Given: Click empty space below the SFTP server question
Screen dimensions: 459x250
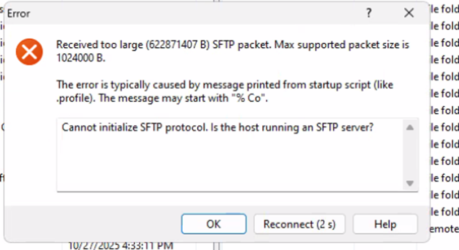Looking at the screenshot, I should (226, 163).
